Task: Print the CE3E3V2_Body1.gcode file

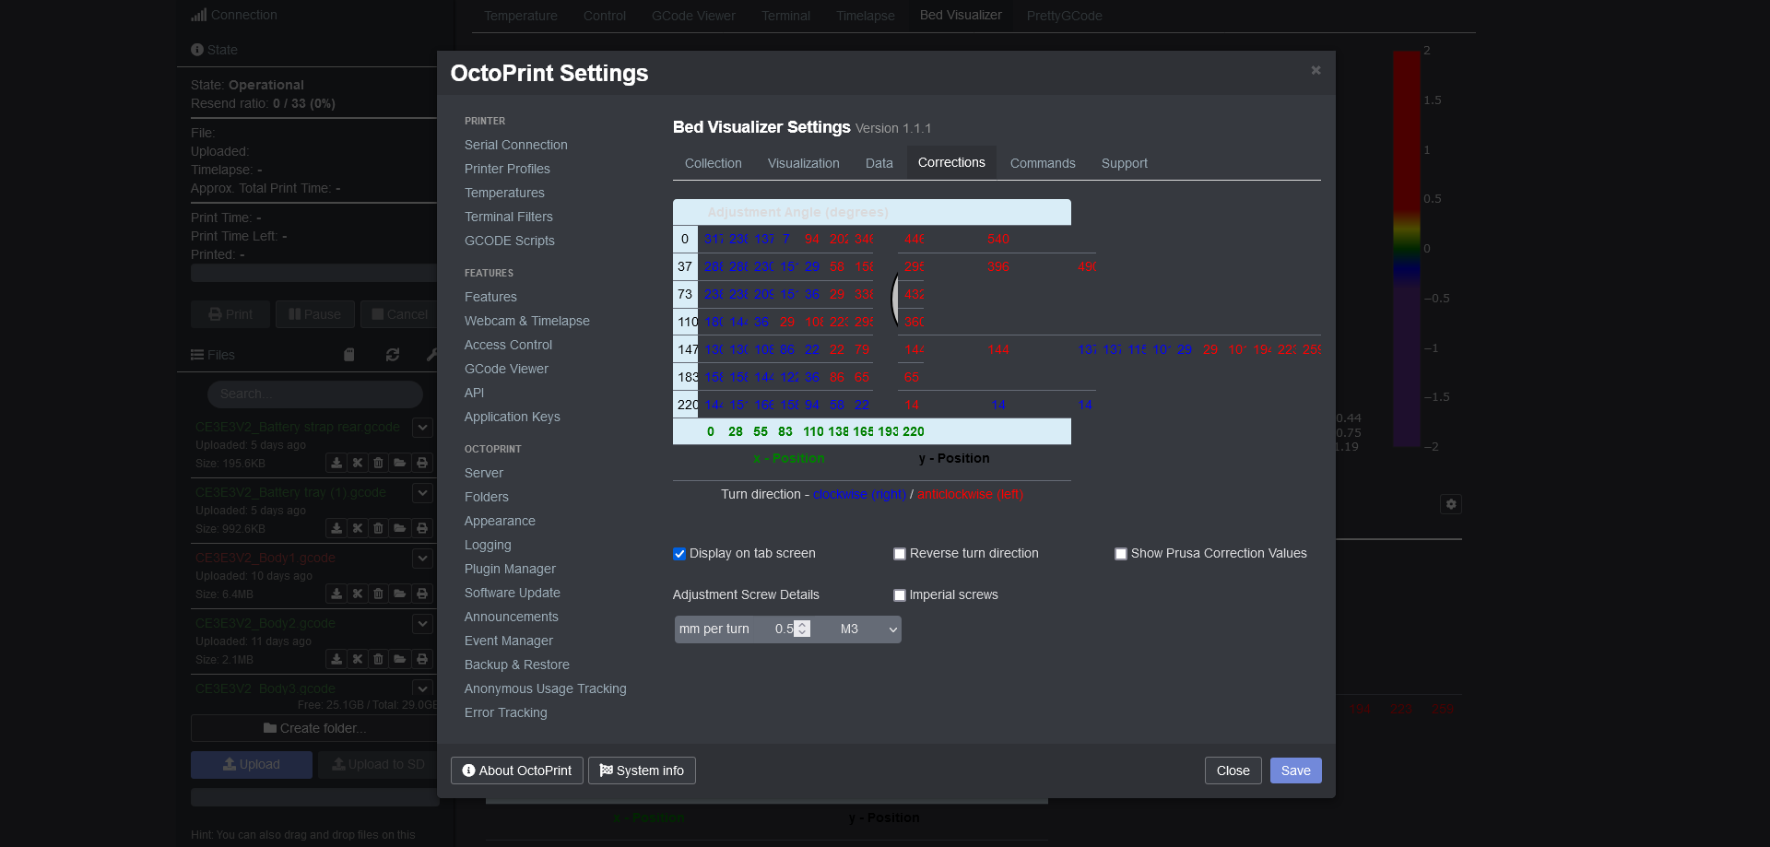Action: (x=422, y=594)
